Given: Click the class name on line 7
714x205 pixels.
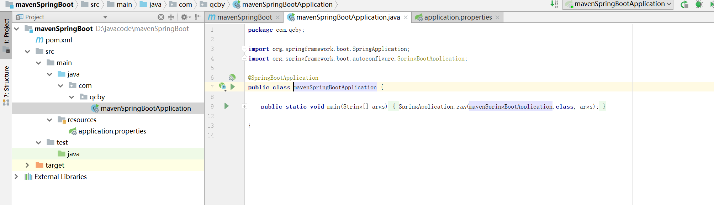Looking at the screenshot, I should tap(335, 87).
